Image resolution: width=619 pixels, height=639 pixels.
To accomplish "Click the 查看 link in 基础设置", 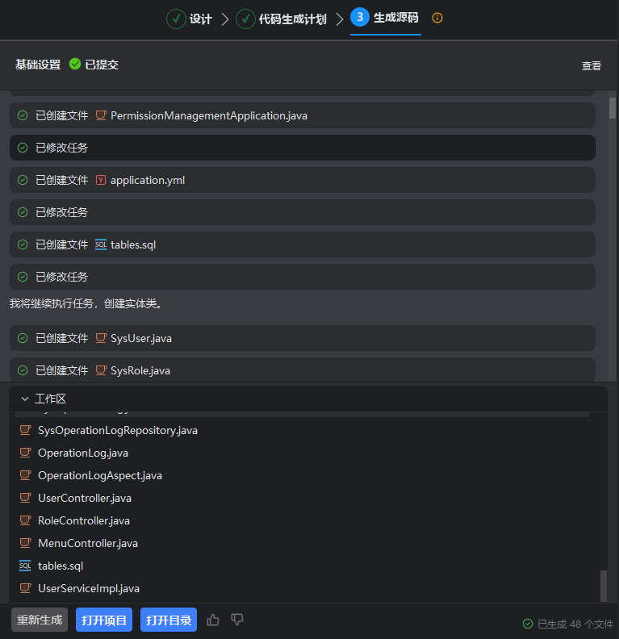I will pyautogui.click(x=591, y=66).
